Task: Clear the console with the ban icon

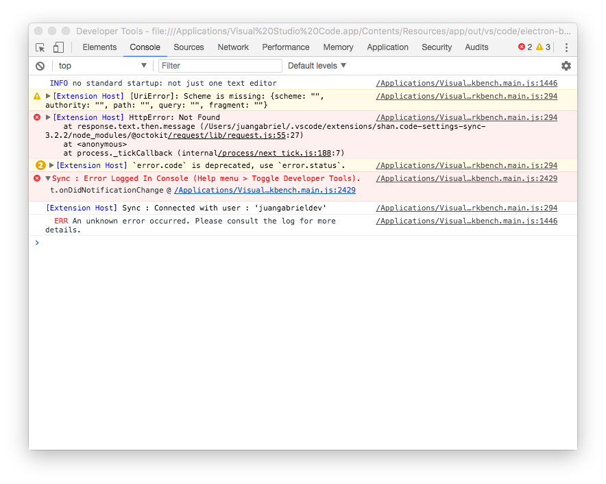Action: point(39,65)
